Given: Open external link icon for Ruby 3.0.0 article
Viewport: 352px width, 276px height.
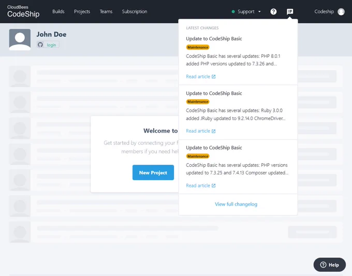Looking at the screenshot, I should tap(213, 131).
